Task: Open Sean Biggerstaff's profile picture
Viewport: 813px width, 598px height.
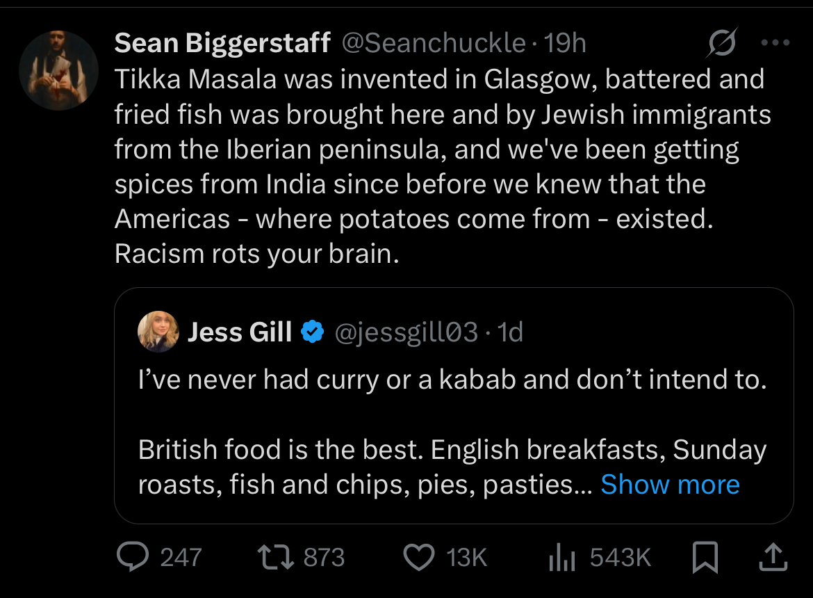Action: point(59,70)
